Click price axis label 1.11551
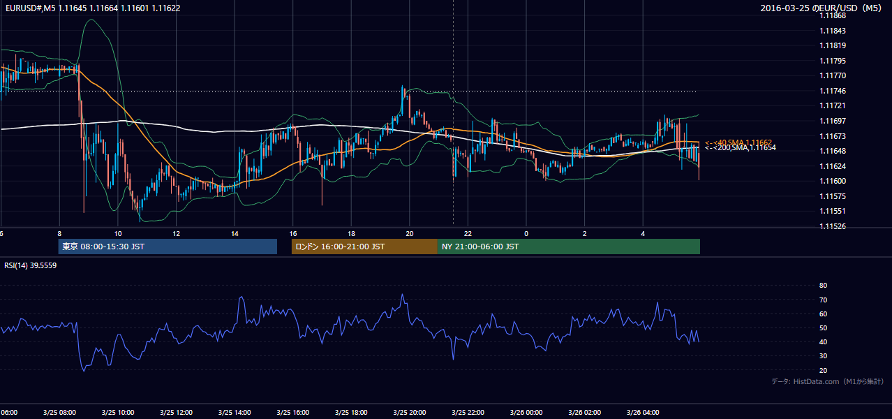892x419 pixels. pyautogui.click(x=832, y=212)
